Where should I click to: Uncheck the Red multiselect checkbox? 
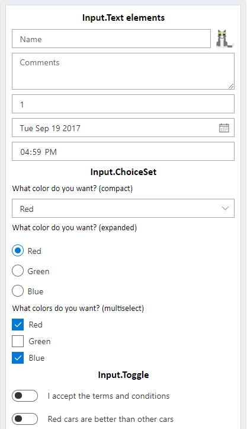[x=18, y=325]
